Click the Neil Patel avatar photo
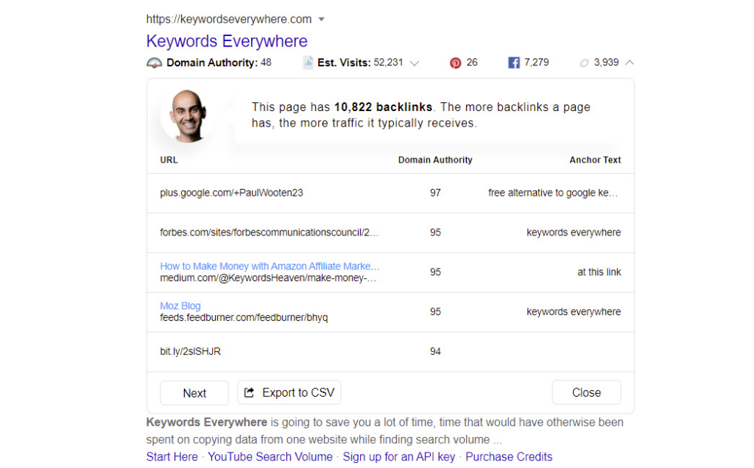754x468 pixels. (x=187, y=115)
